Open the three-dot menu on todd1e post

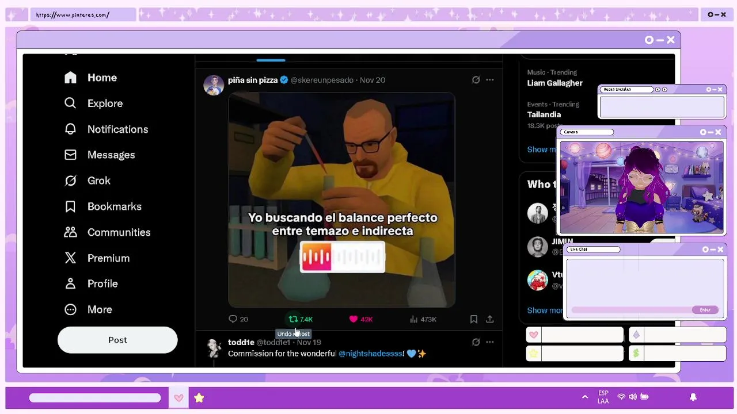pyautogui.click(x=489, y=342)
